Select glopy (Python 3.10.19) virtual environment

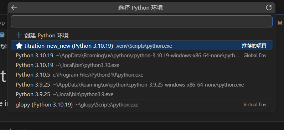click(x=141, y=105)
